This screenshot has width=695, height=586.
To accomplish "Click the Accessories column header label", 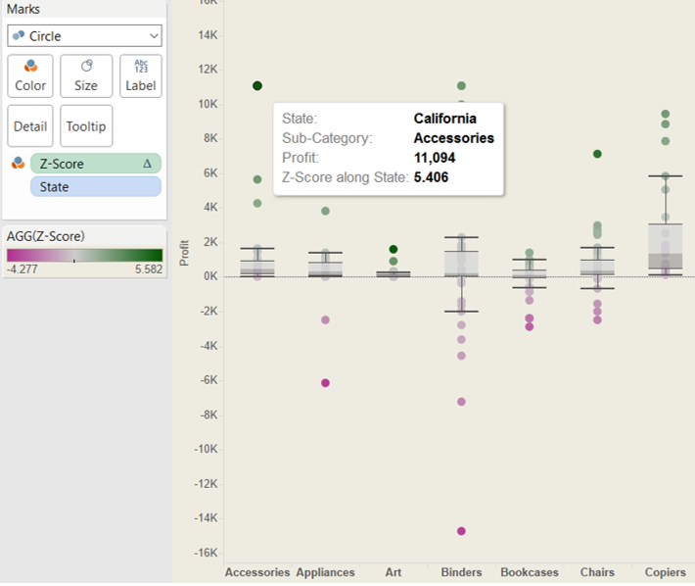I will (x=257, y=572).
